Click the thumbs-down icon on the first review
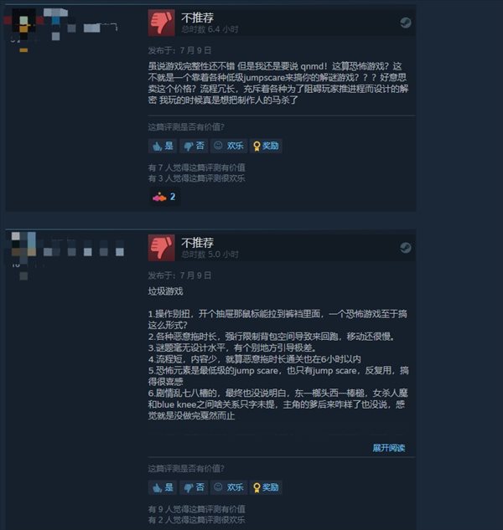Screen dimensions: 503x530 [162, 23]
